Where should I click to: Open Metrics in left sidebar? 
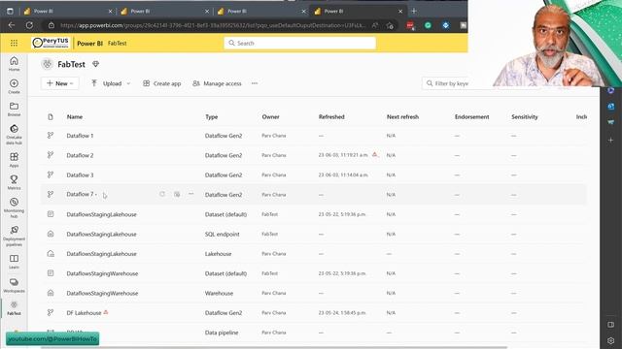(14, 182)
